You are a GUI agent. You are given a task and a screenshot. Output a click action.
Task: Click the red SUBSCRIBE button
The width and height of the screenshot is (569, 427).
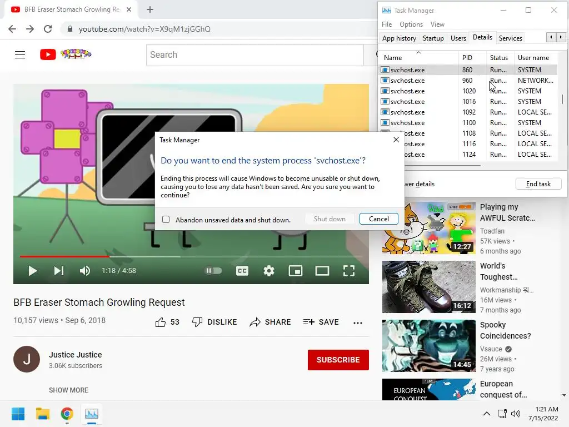(x=338, y=360)
